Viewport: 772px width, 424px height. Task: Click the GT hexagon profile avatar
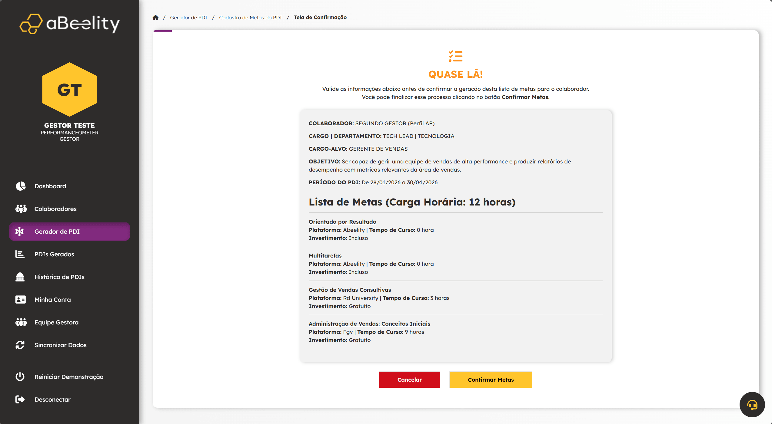pos(69,90)
